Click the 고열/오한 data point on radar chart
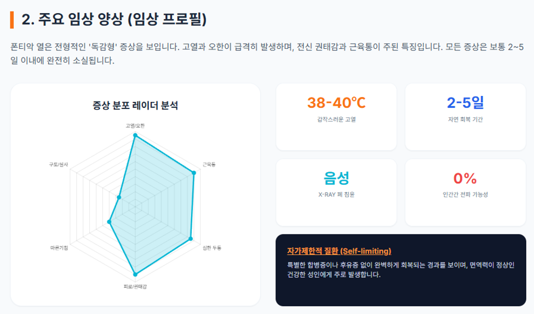 (x=135, y=135)
